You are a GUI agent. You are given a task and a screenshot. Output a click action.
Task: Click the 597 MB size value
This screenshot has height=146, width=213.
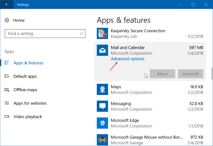tap(196, 48)
